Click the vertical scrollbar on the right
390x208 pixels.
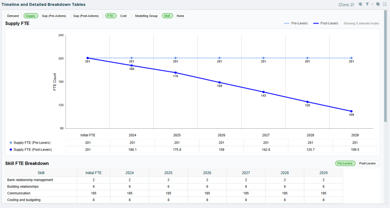coord(385,66)
